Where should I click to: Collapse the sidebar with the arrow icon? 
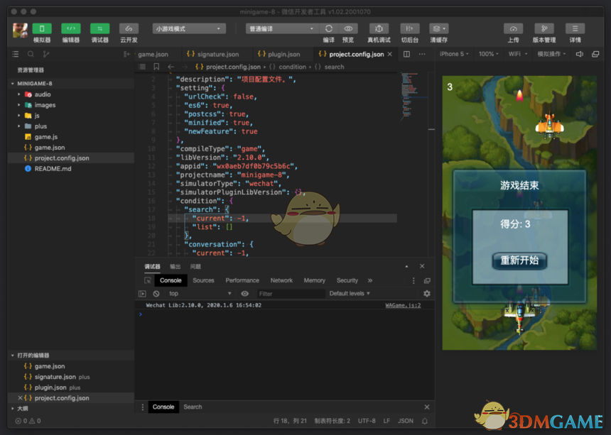126,54
